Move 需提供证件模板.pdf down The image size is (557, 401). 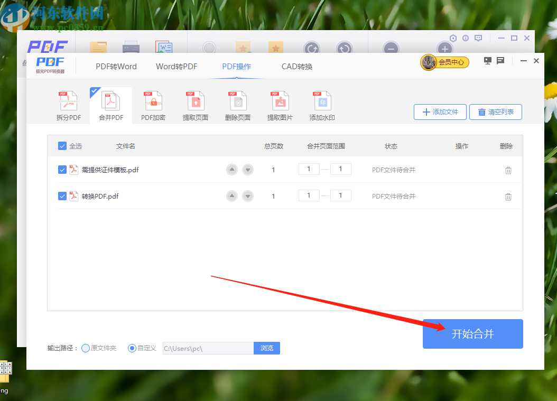click(247, 170)
